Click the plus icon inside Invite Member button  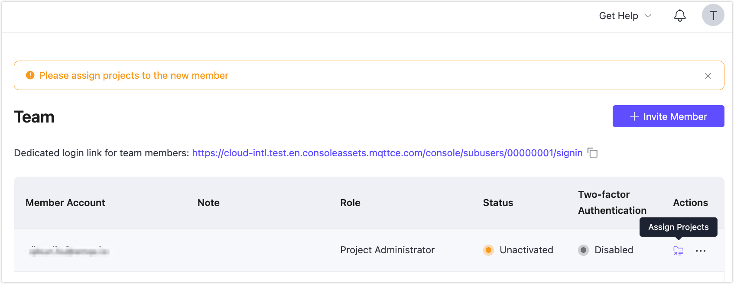point(634,116)
